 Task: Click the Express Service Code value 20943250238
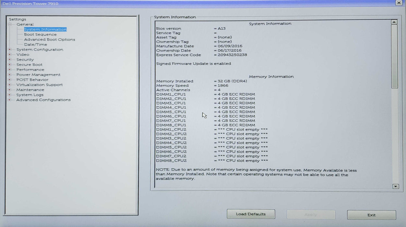[232, 55]
